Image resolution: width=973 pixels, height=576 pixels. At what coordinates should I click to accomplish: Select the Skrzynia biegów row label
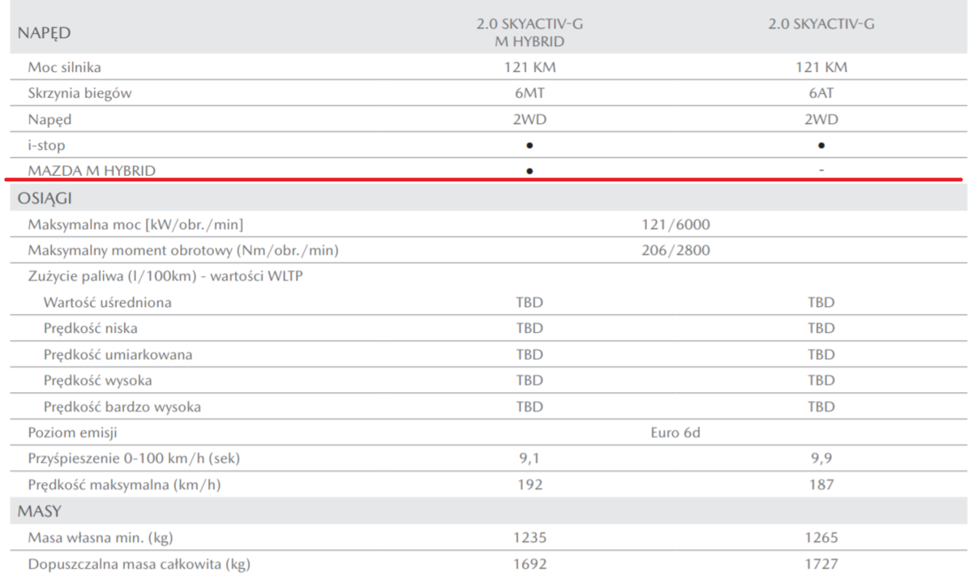pyautogui.click(x=79, y=93)
